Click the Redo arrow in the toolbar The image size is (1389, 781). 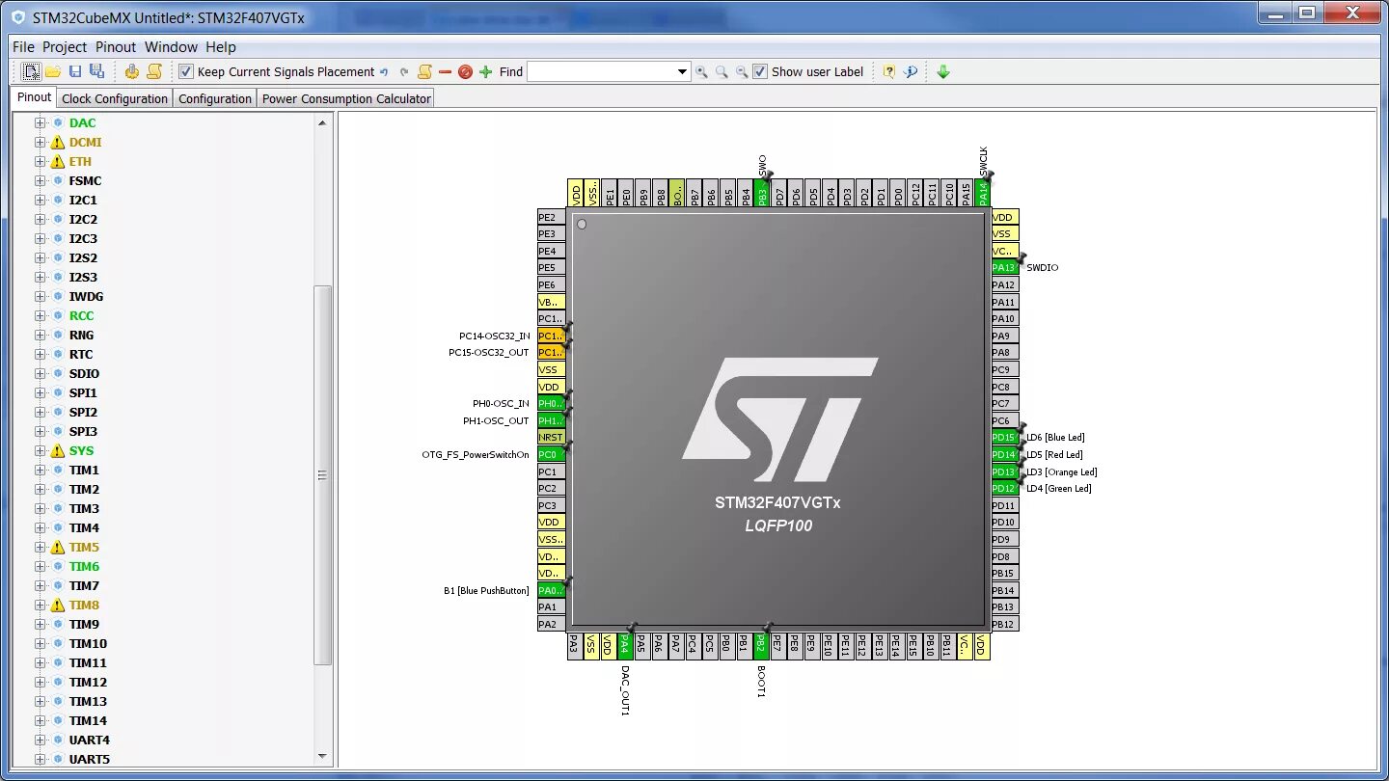click(404, 72)
